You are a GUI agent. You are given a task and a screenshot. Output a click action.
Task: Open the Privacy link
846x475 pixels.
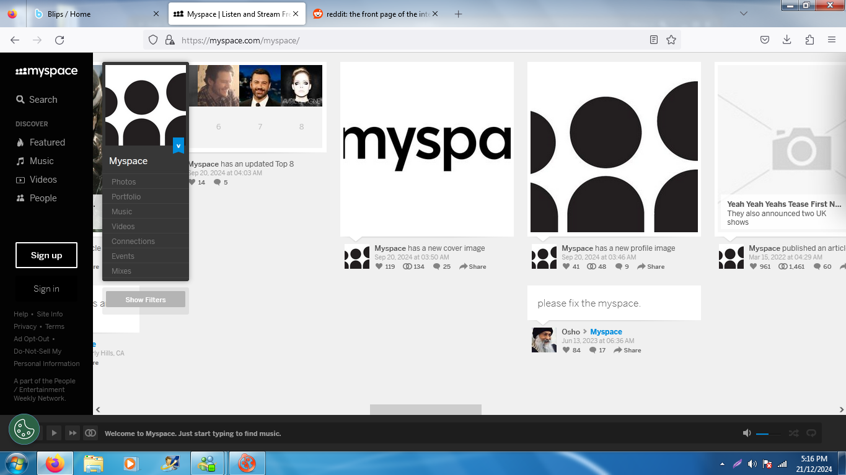point(25,326)
